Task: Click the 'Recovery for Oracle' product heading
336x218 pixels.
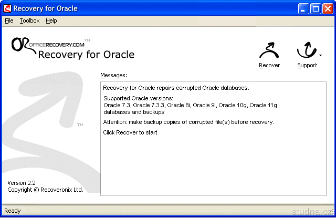Action: [86, 55]
